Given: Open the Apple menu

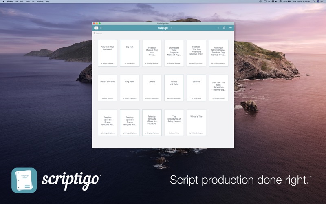Looking at the screenshot, I should coord(3,2).
